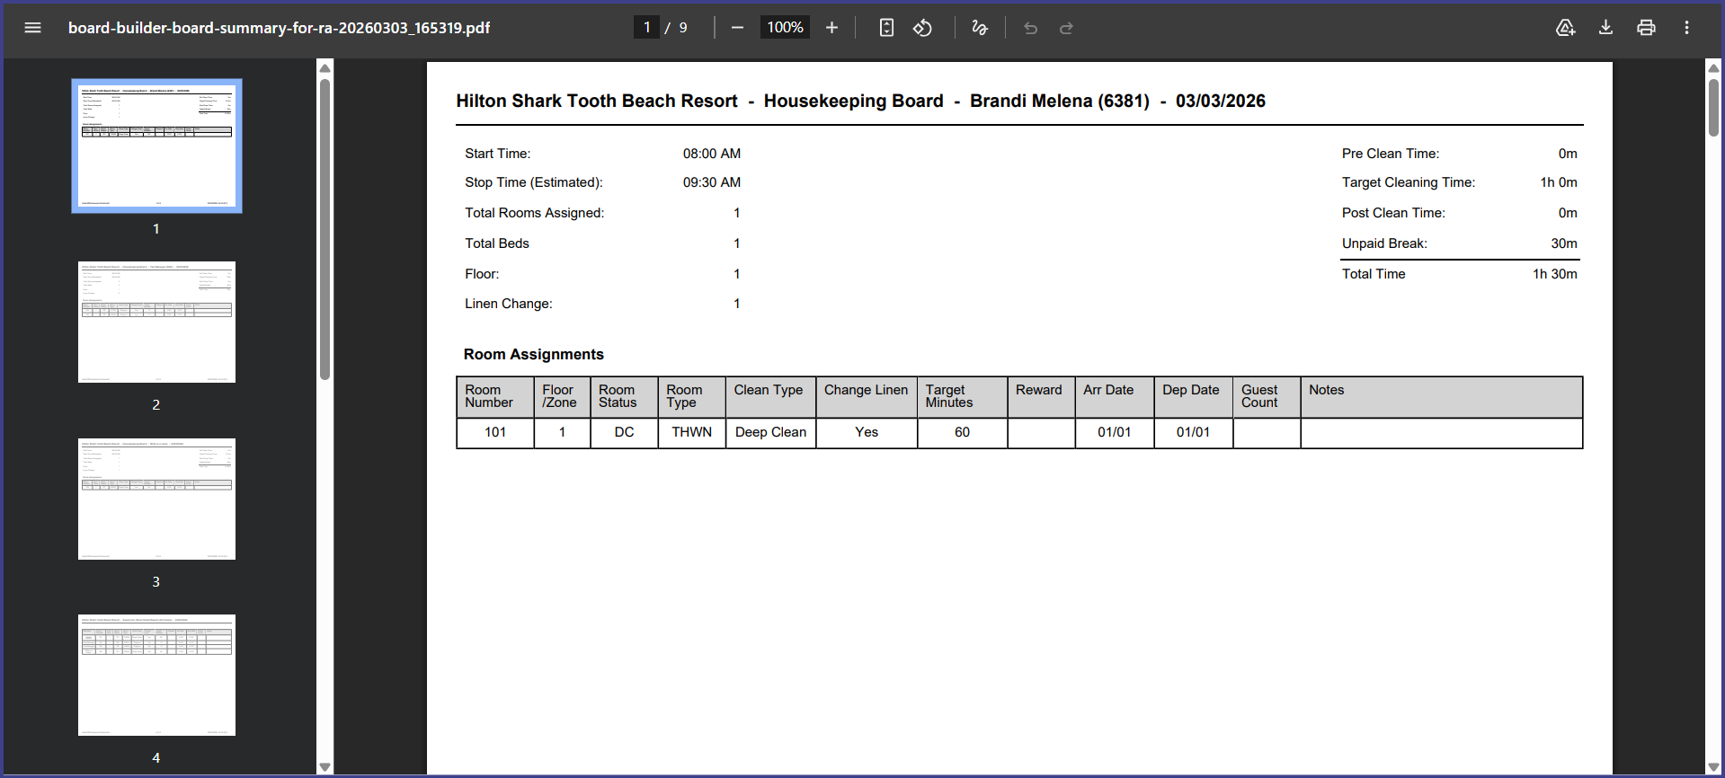Click the fit to page icon

tap(886, 28)
